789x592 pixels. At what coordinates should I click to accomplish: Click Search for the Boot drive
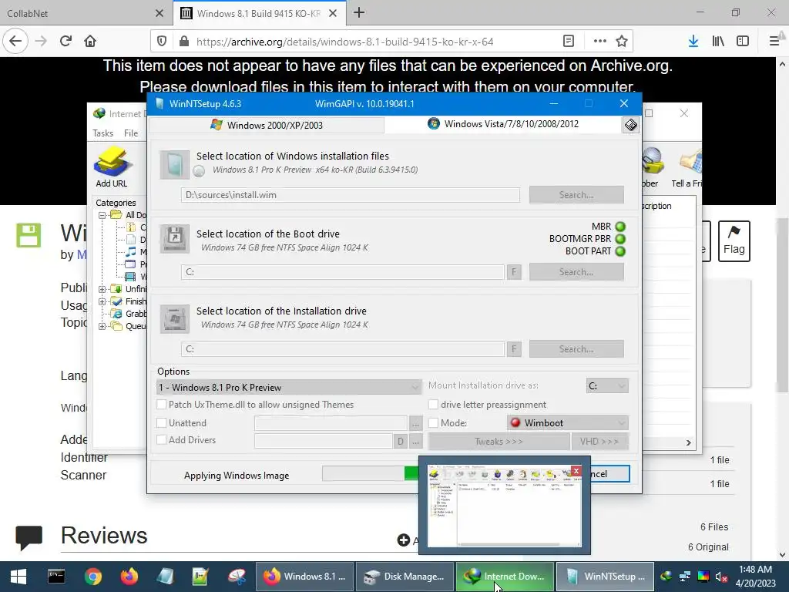[576, 272]
